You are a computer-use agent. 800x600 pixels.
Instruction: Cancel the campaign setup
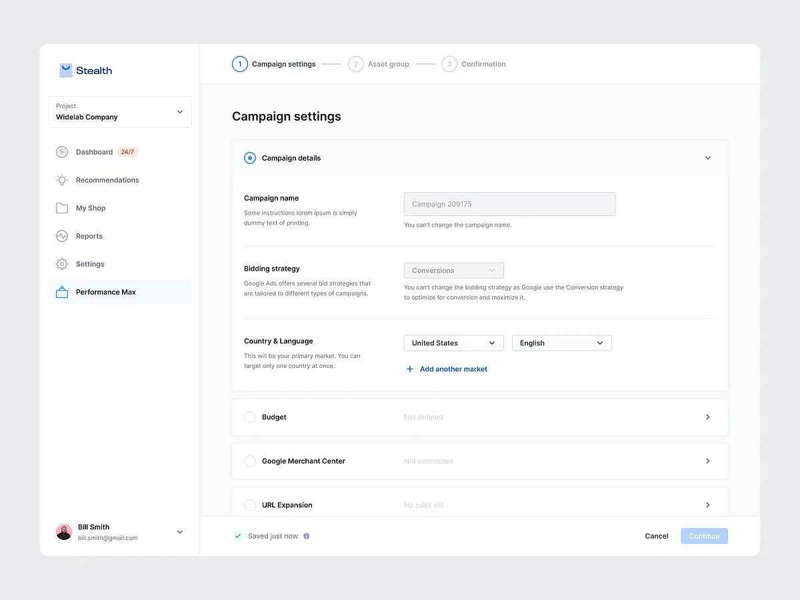pyautogui.click(x=656, y=535)
